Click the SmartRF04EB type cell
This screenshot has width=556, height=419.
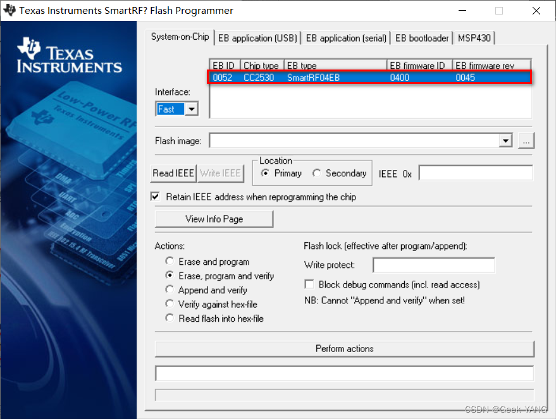pyautogui.click(x=314, y=78)
